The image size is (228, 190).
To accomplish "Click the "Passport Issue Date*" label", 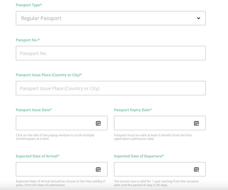I will click(x=34, y=110).
